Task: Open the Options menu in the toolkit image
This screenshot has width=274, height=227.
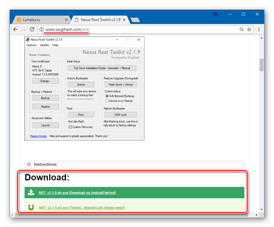Action: click(x=31, y=45)
